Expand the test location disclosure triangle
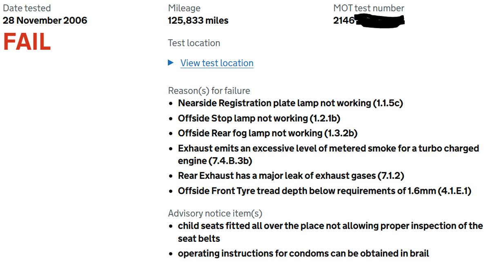 click(171, 63)
